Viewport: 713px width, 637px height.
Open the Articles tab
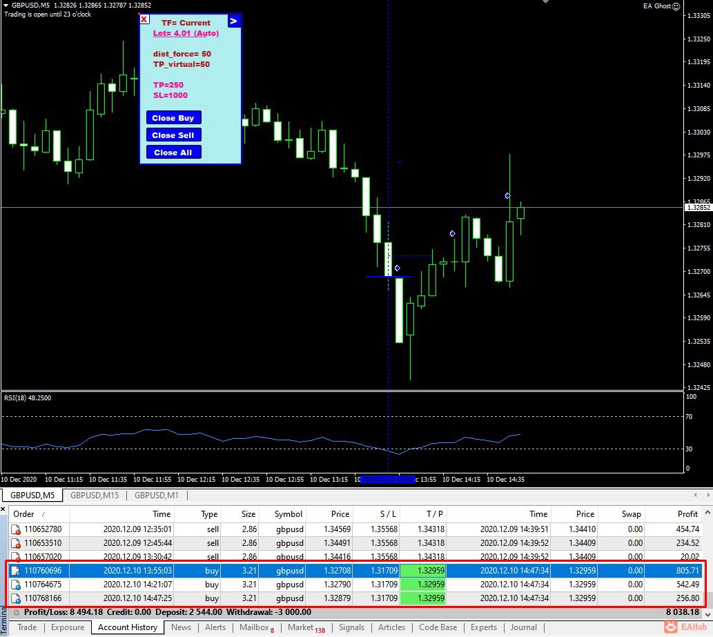pos(391,627)
